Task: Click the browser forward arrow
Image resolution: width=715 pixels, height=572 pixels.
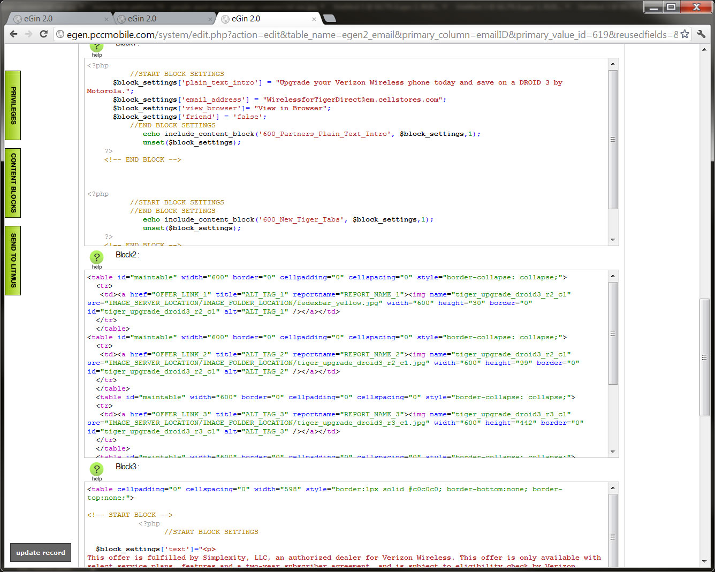Action: (29, 34)
